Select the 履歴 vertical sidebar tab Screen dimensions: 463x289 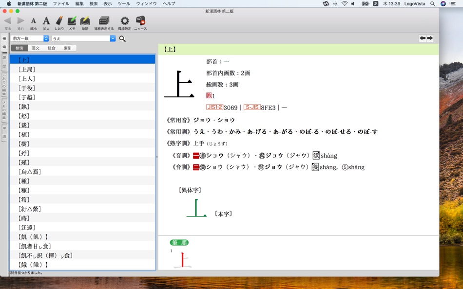4,62
